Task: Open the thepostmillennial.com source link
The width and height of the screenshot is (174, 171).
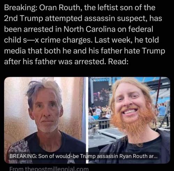Action: (49, 169)
